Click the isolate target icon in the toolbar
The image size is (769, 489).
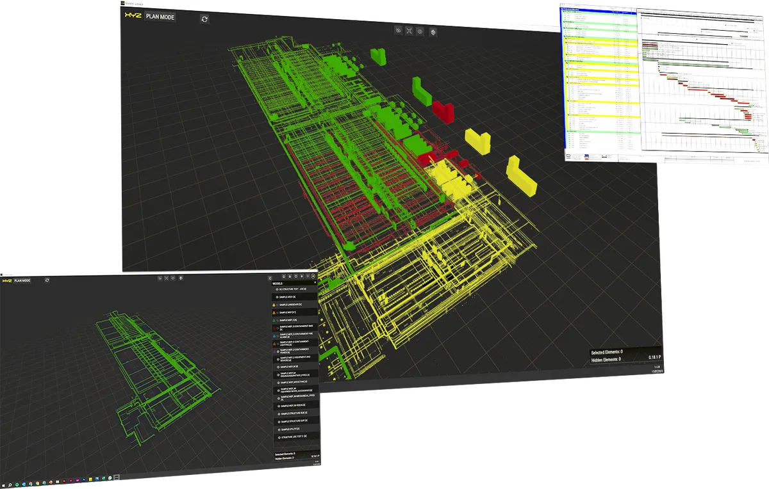pyautogui.click(x=420, y=33)
